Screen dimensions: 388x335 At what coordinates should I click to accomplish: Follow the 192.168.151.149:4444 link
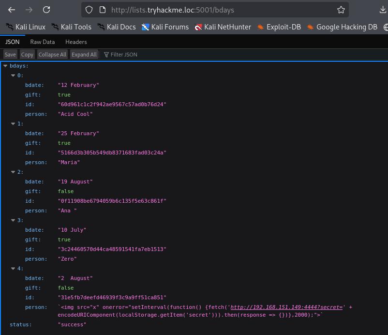tap(286, 307)
